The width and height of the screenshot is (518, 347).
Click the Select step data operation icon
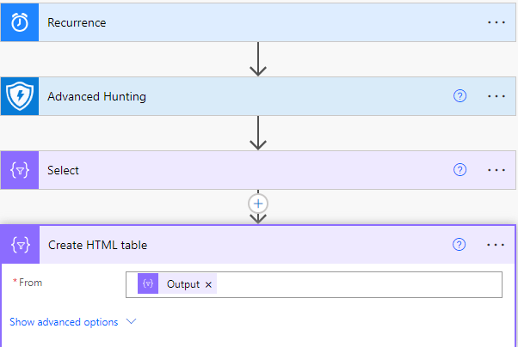[x=19, y=170]
